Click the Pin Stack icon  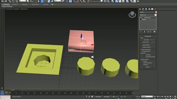coord(141,32)
